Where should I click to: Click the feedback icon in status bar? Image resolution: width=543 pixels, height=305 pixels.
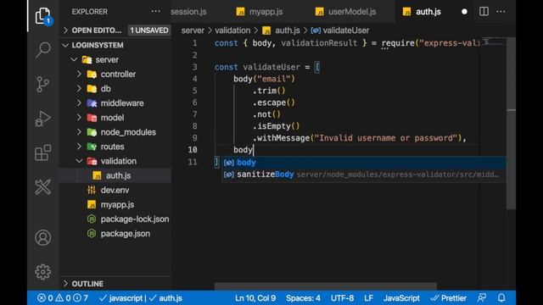[482, 297]
